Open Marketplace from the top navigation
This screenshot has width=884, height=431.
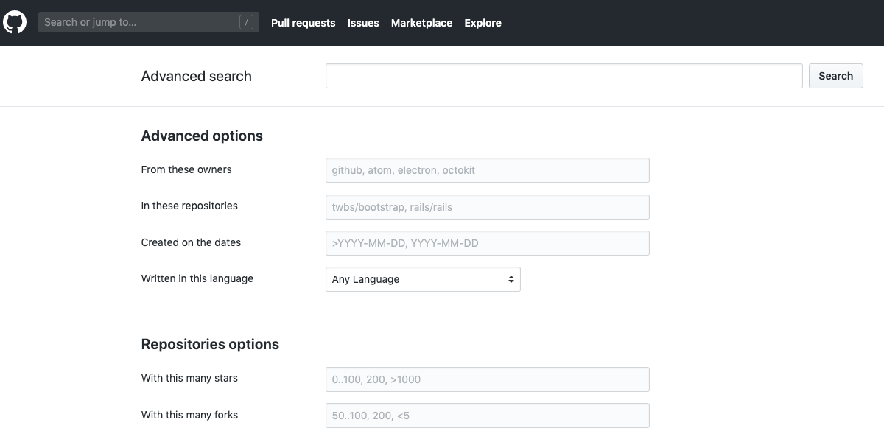point(421,23)
